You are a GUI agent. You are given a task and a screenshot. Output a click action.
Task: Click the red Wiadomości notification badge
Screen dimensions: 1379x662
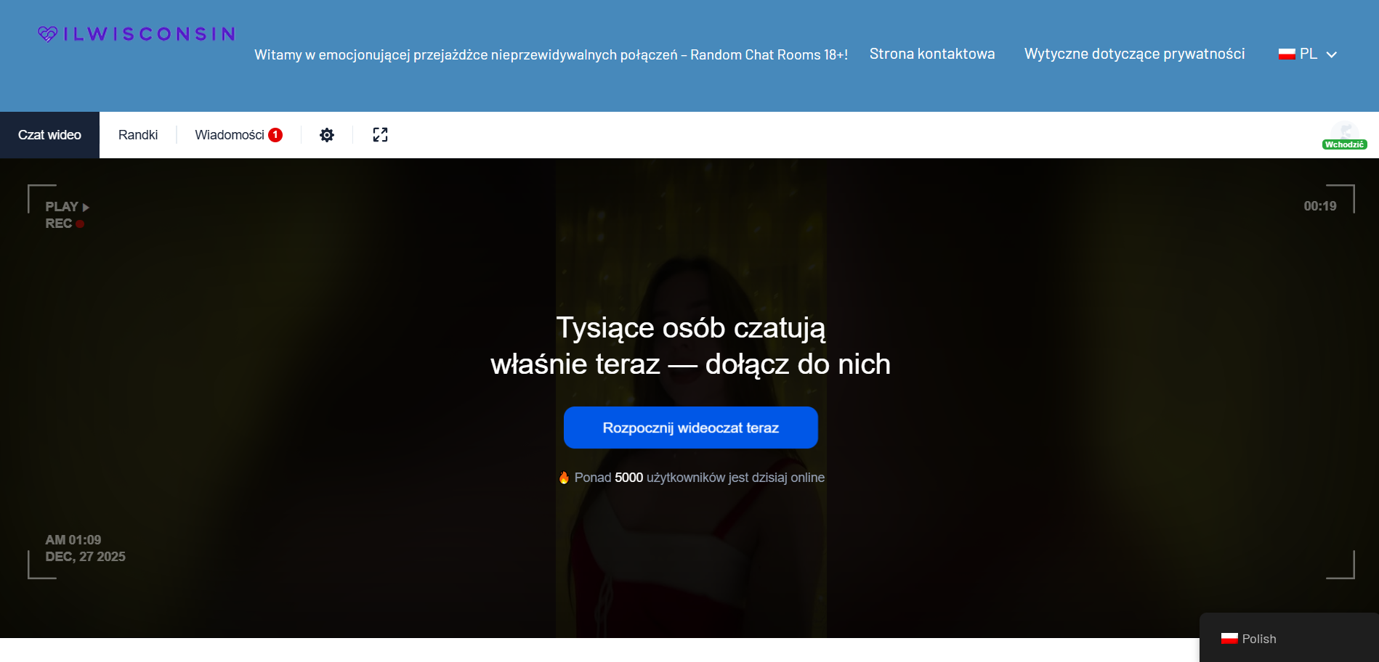tap(275, 135)
